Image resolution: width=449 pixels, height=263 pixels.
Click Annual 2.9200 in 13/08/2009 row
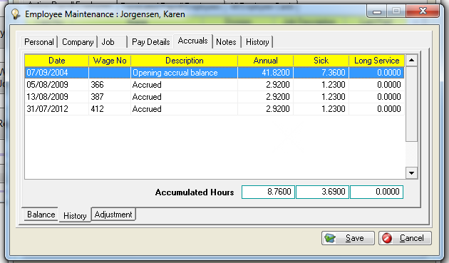265,97
